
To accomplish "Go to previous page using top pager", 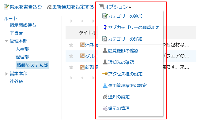I will (82, 21).
